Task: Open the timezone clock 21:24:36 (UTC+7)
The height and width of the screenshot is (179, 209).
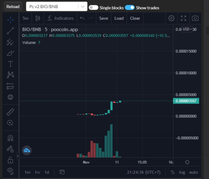Action: [x=144, y=172]
